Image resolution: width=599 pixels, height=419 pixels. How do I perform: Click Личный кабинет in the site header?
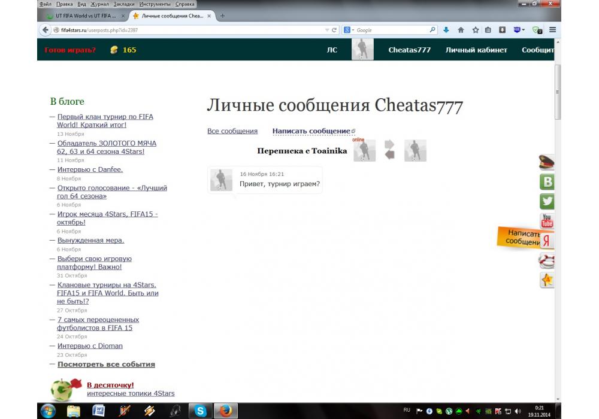(476, 50)
